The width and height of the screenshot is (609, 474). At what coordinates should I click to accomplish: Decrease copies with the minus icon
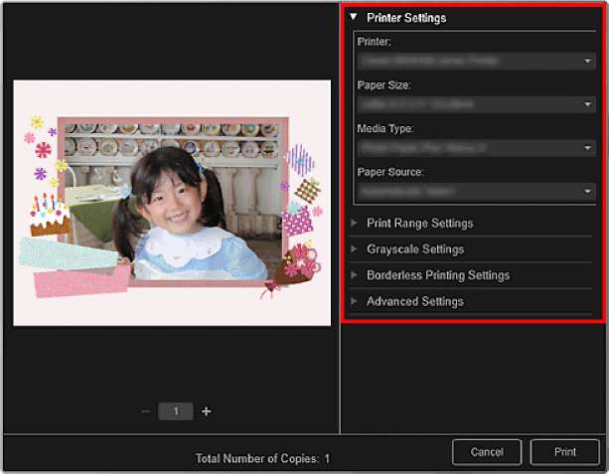coord(145,410)
